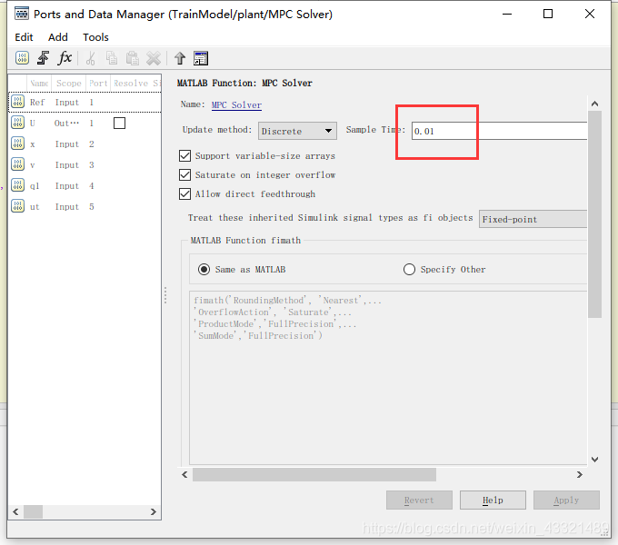Click the Copy toolbar icon
618x545 pixels.
112,58
